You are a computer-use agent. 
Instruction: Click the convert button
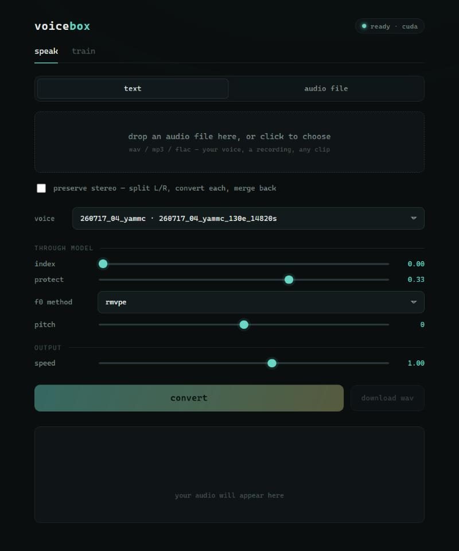point(189,398)
